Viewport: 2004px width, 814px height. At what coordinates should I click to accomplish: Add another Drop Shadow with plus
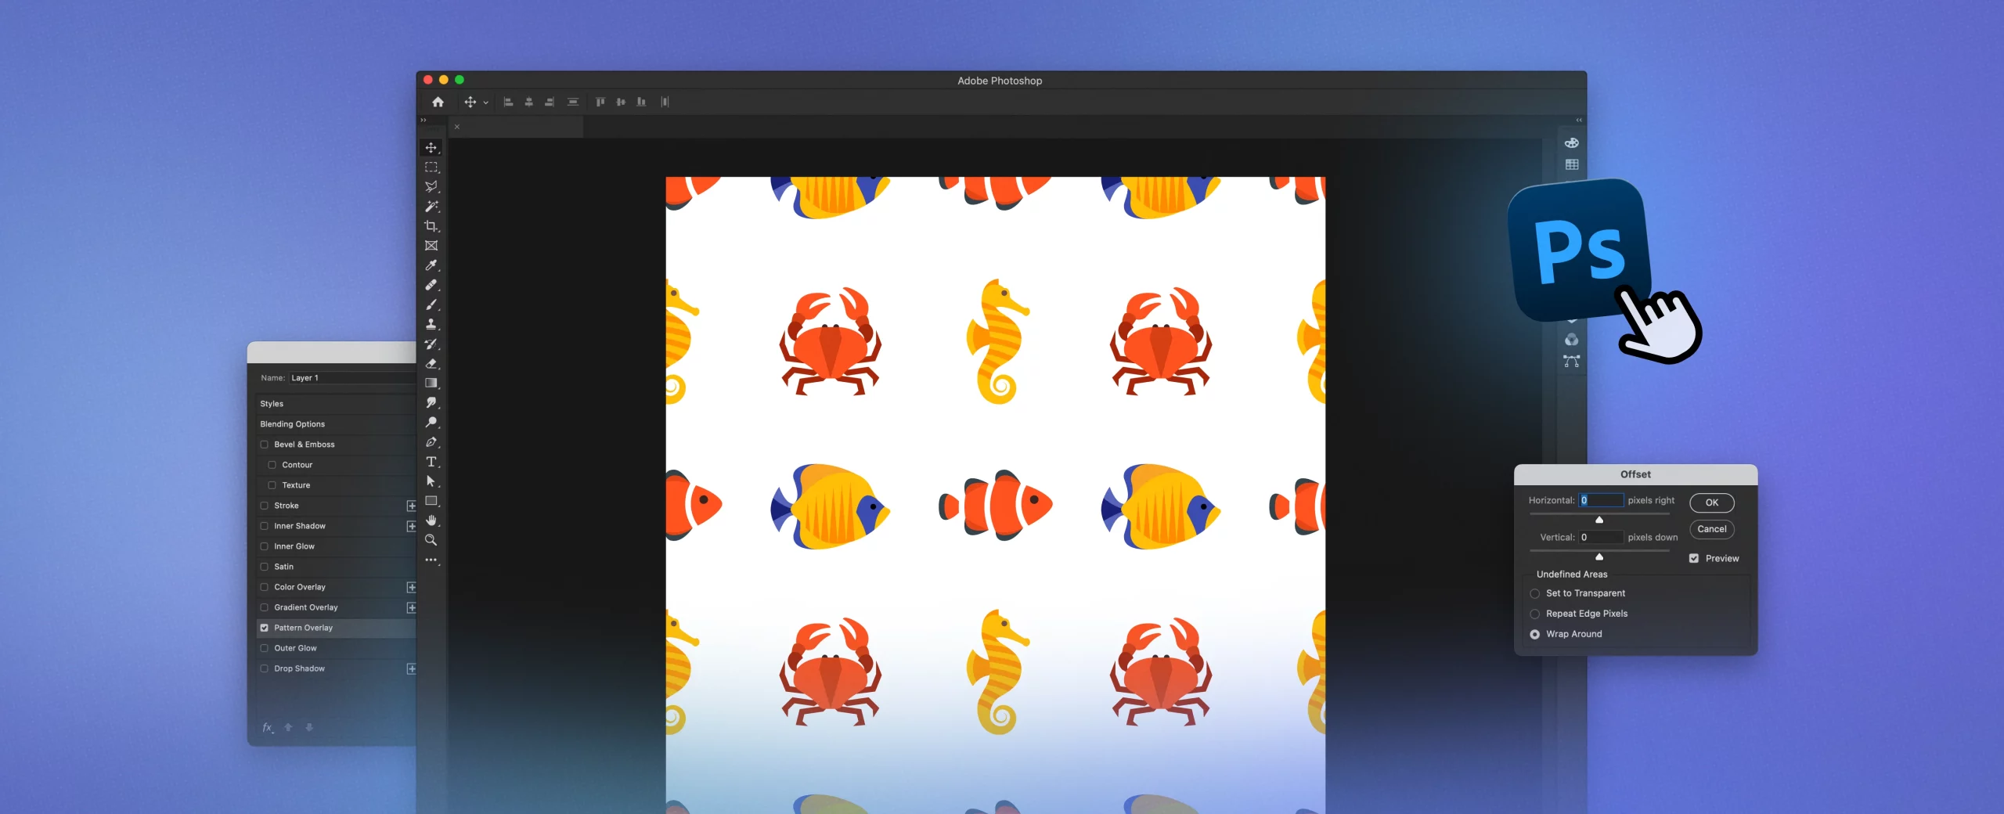tap(411, 668)
